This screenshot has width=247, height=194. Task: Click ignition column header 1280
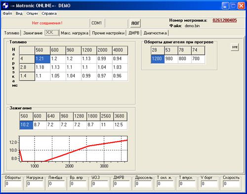(80, 116)
